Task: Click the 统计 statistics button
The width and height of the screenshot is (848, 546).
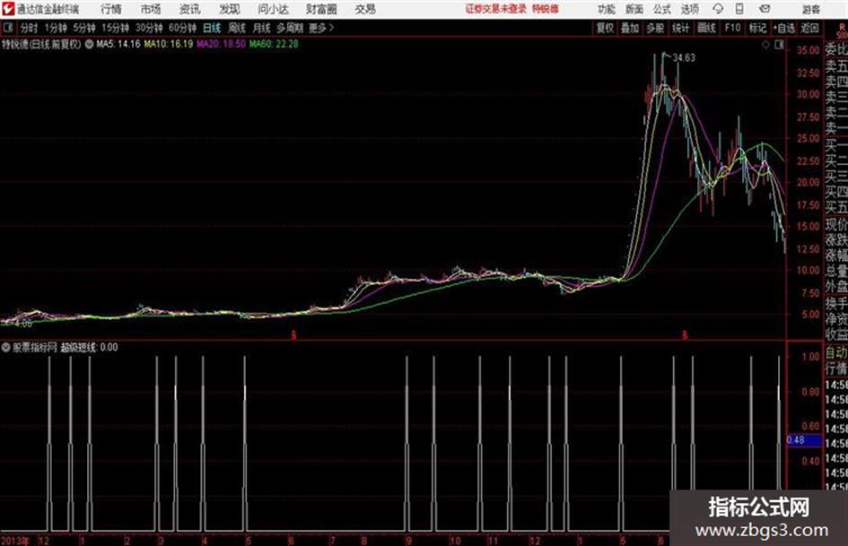Action: pyautogui.click(x=680, y=28)
